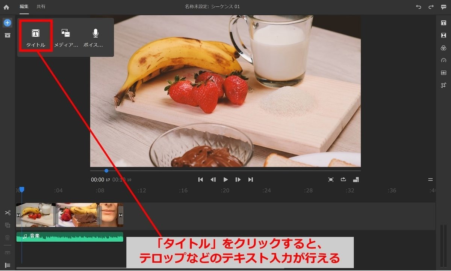Click the current timecode 00:00
451x271 pixels.
point(98,180)
